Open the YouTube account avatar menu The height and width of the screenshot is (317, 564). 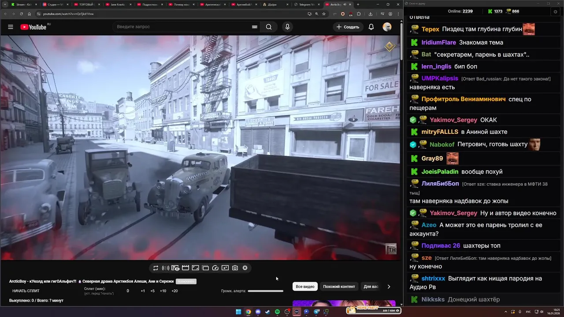click(387, 27)
